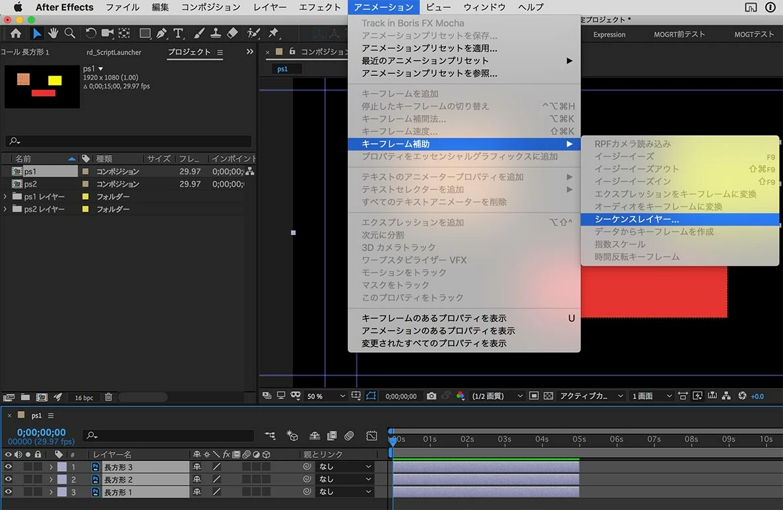Open the graph editor icon
The width and height of the screenshot is (783, 510).
click(x=371, y=435)
